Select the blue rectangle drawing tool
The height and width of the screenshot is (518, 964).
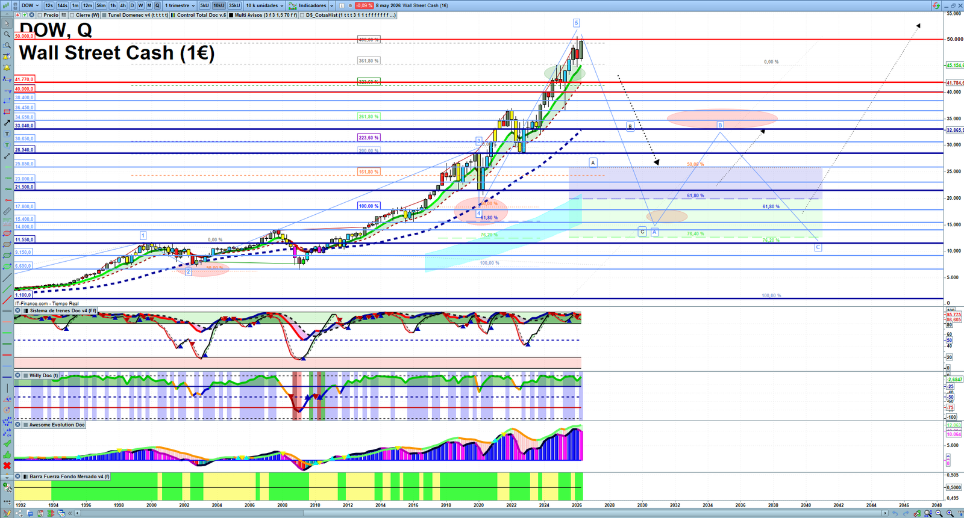tap(7, 101)
